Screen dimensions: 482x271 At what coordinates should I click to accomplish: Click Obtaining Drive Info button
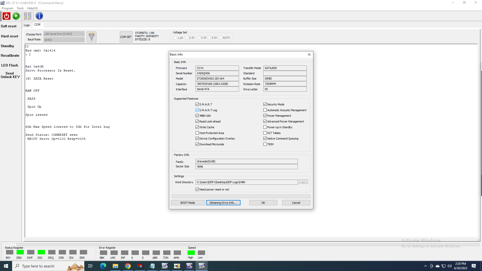coord(223,203)
